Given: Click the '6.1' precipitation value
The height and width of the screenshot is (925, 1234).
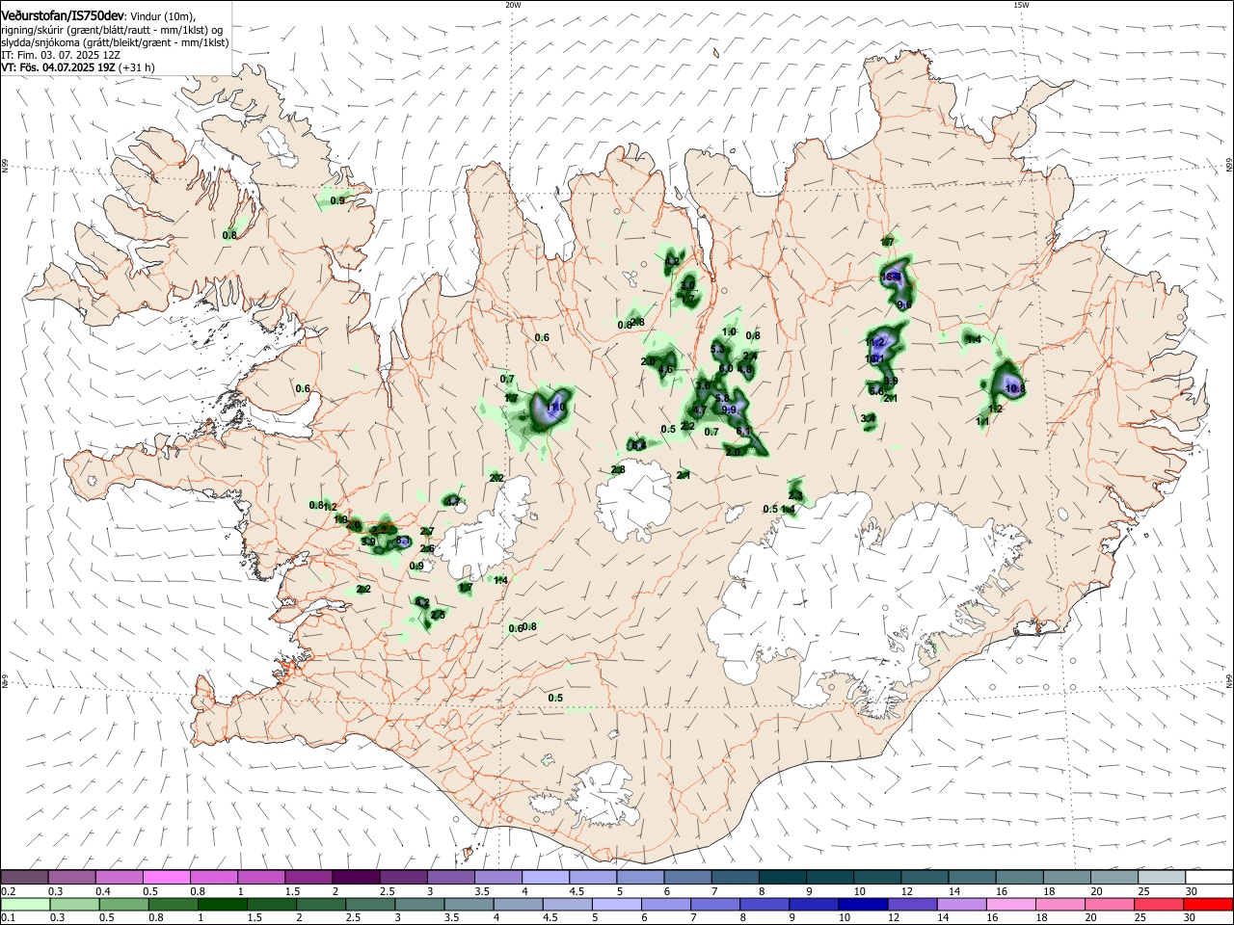Looking at the screenshot, I should click(743, 431).
